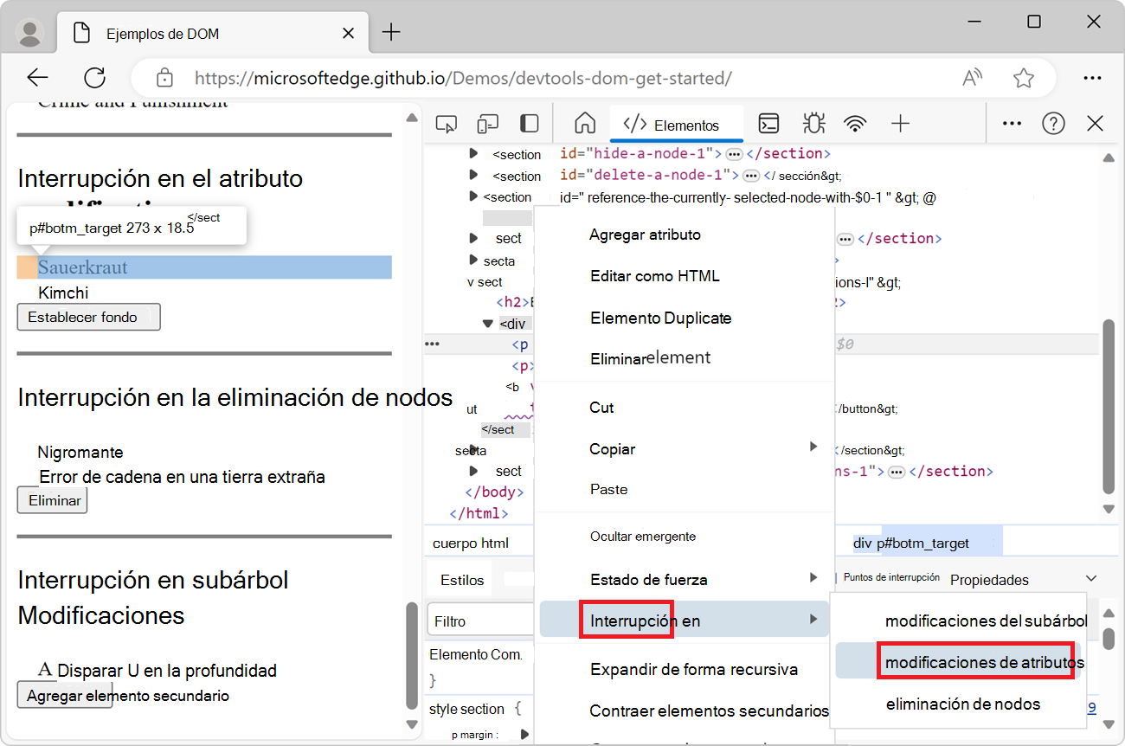The width and height of the screenshot is (1125, 746).
Task: Select the Inspect element tool
Action: tap(447, 123)
